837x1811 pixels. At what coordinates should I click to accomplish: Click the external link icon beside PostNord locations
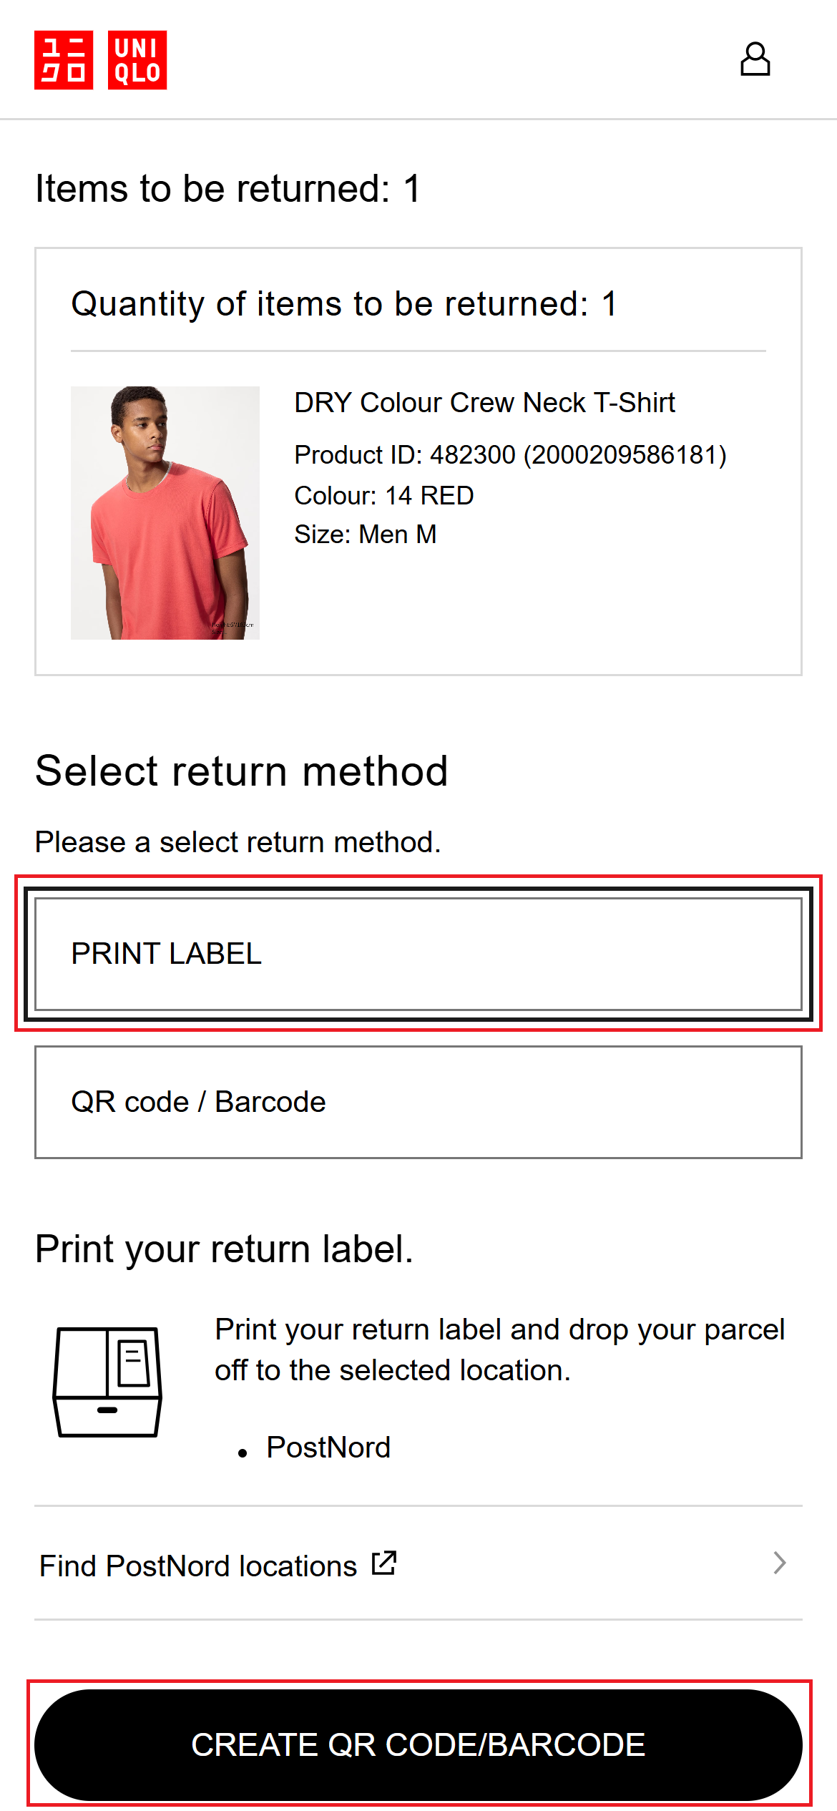click(384, 1563)
